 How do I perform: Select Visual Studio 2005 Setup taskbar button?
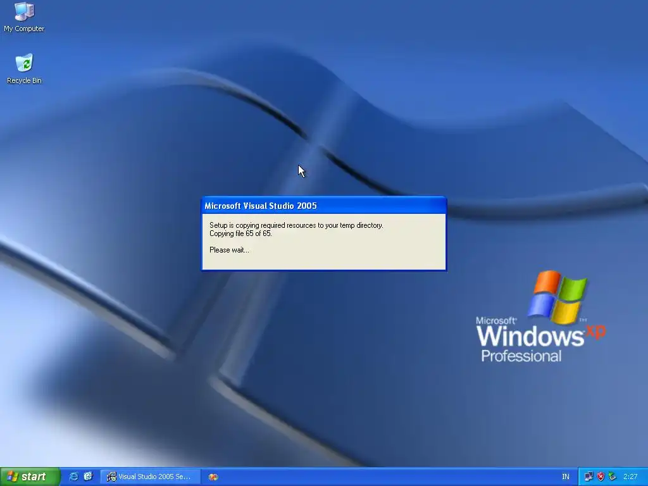(151, 477)
